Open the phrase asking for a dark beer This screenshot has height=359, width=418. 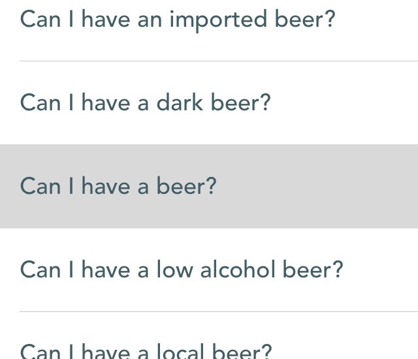point(145,103)
